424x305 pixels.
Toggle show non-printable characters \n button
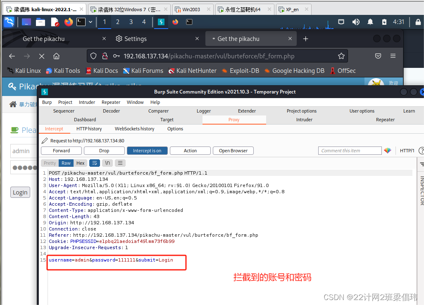pos(107,163)
